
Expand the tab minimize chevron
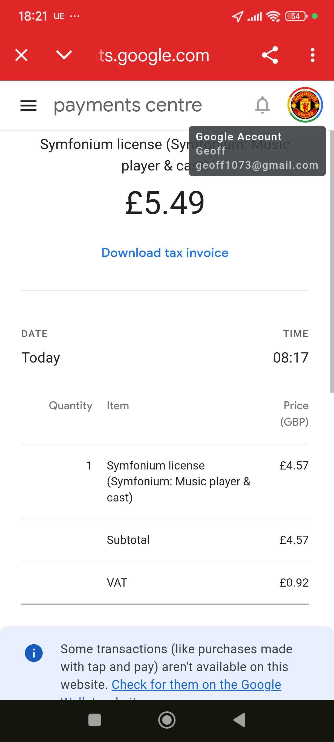pos(64,55)
